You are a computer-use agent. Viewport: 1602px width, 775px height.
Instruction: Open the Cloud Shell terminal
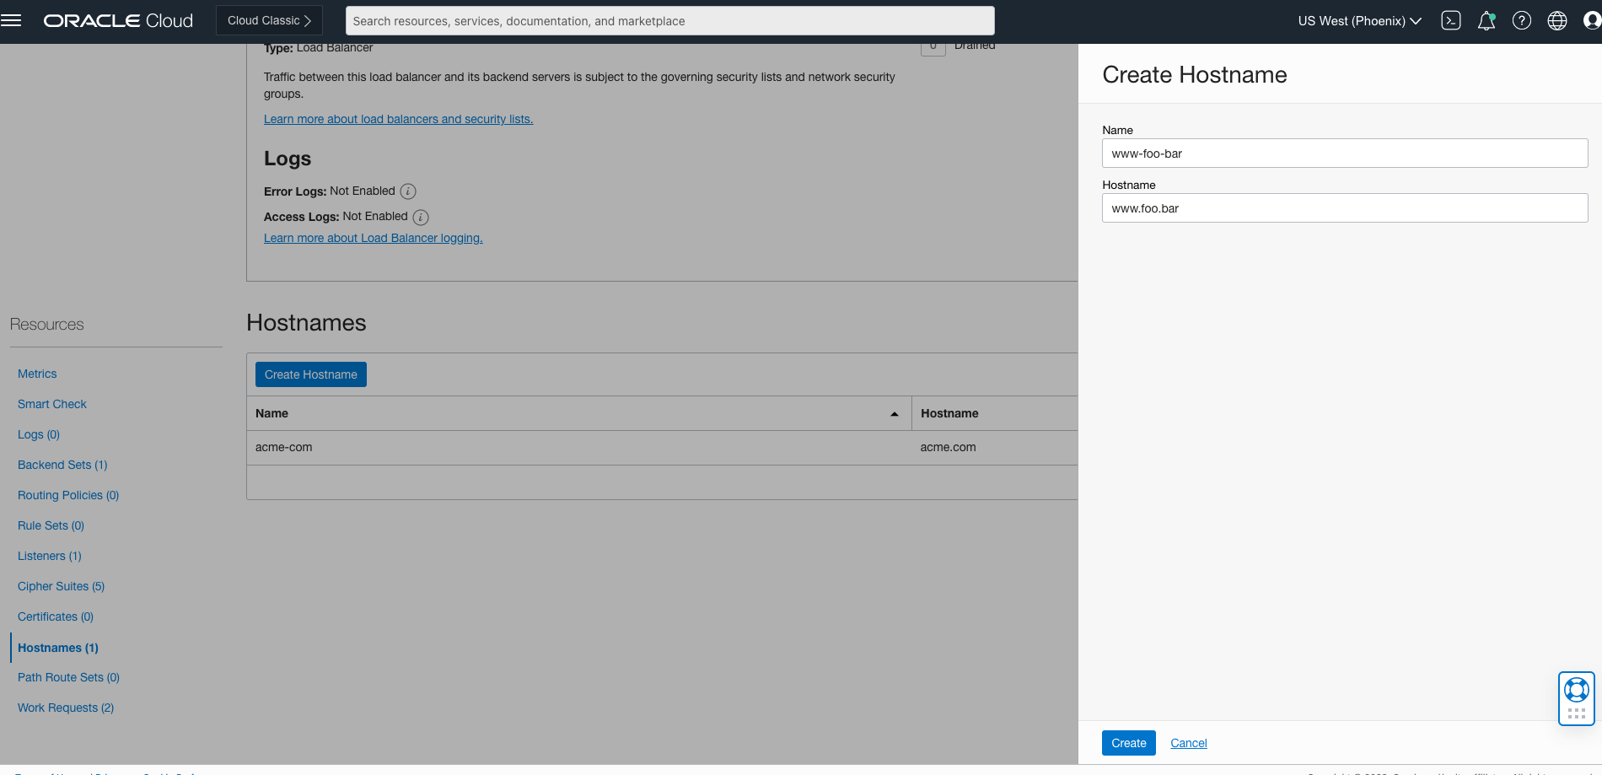(x=1451, y=19)
